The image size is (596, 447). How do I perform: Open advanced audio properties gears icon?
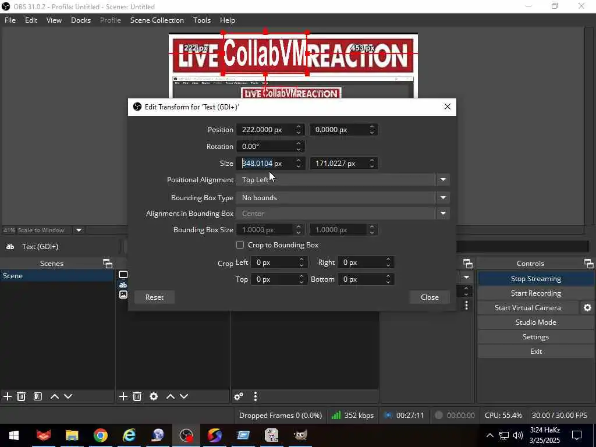[x=239, y=396]
